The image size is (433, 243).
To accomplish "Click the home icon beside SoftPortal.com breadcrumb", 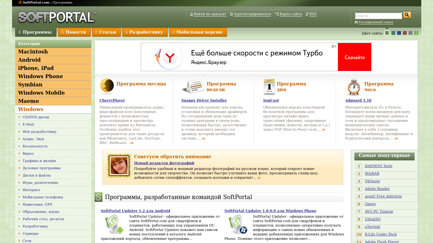I will 20,2.
